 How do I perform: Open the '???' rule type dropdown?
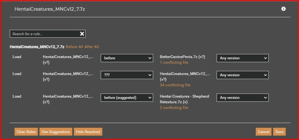(127, 75)
